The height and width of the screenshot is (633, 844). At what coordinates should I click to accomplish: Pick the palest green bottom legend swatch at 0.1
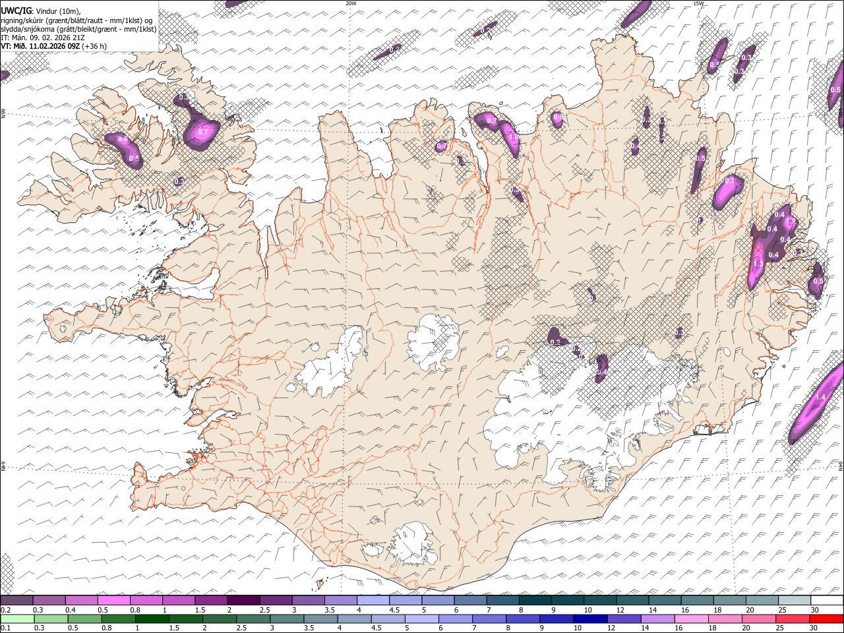(16, 618)
